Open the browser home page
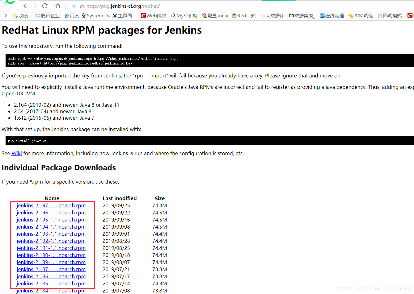Image resolution: width=414 pixels, height=294 pixels. tap(58, 6)
